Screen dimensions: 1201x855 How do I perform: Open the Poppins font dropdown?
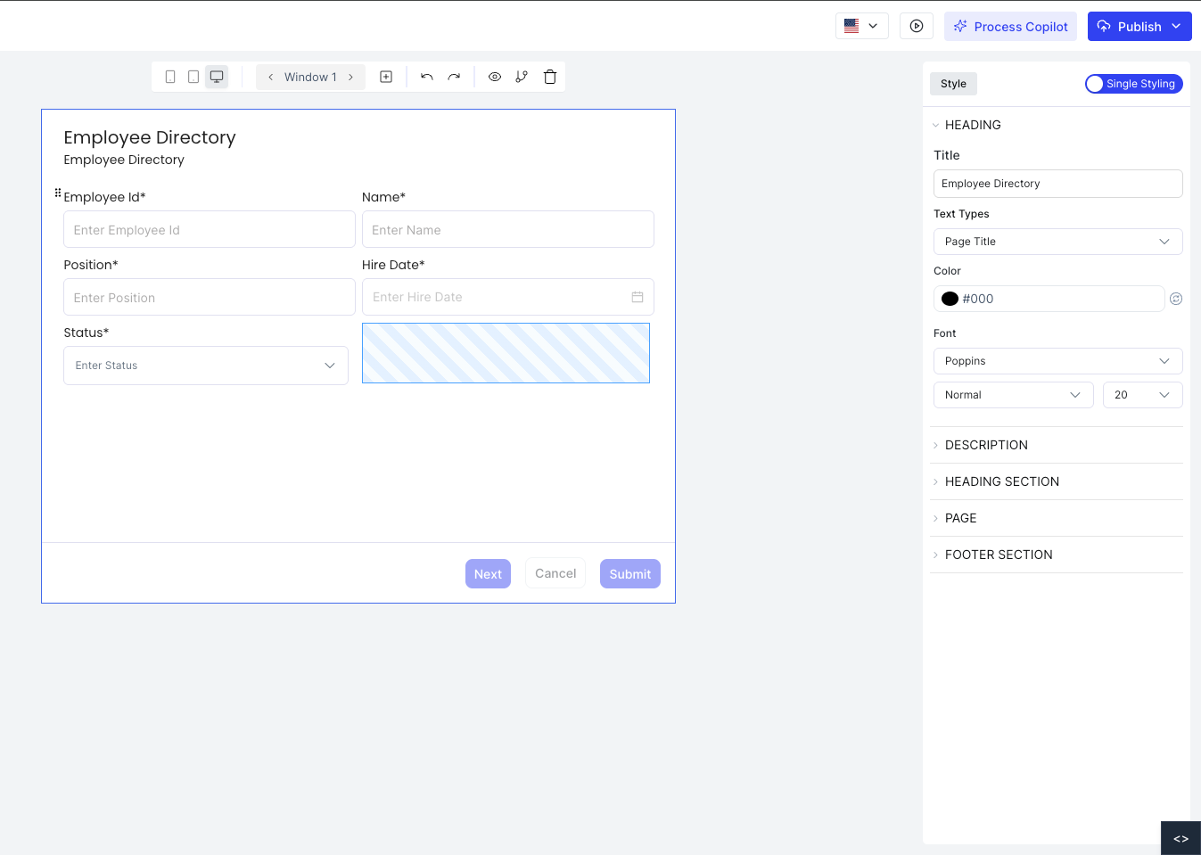click(x=1057, y=360)
